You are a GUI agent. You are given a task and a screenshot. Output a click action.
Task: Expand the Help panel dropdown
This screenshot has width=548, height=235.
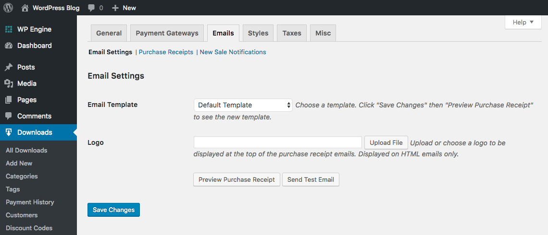[x=523, y=23]
